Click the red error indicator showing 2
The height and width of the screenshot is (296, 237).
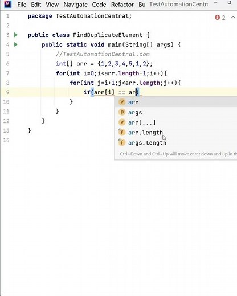pos(220,18)
